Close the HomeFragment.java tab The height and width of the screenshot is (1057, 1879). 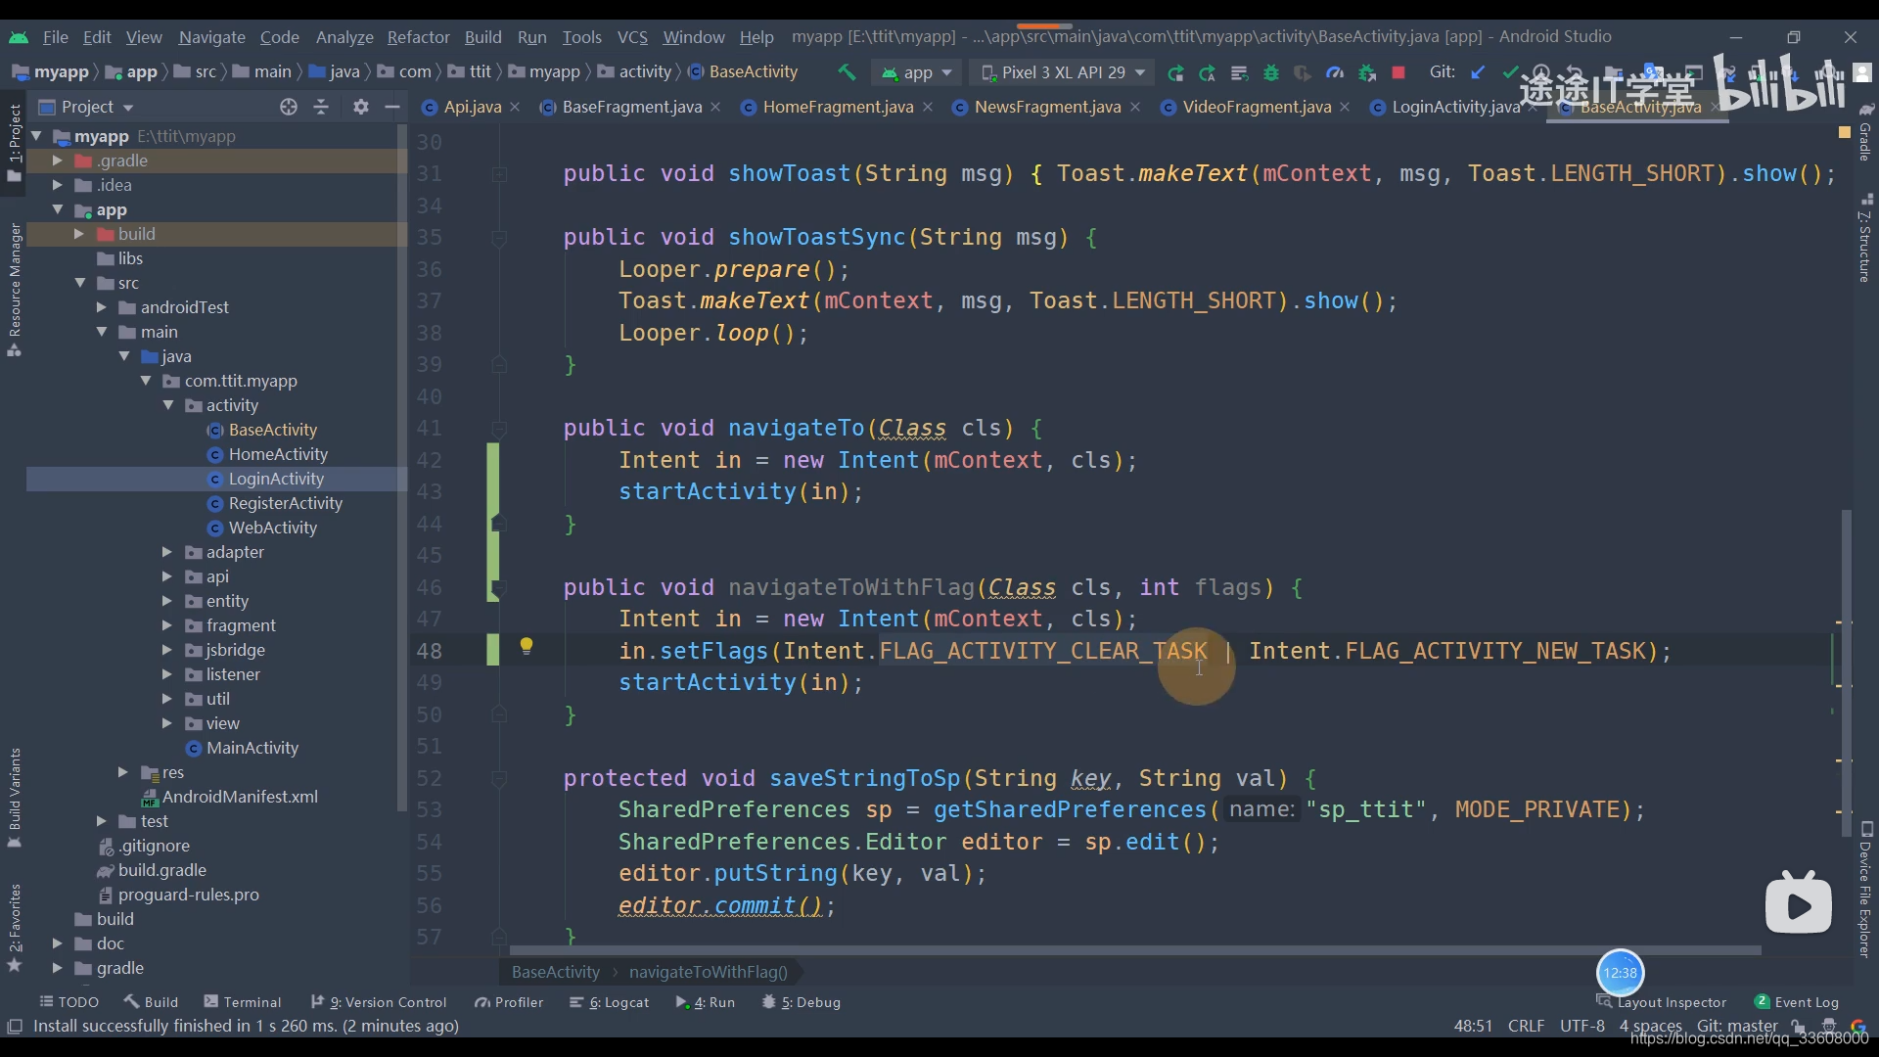point(928,107)
